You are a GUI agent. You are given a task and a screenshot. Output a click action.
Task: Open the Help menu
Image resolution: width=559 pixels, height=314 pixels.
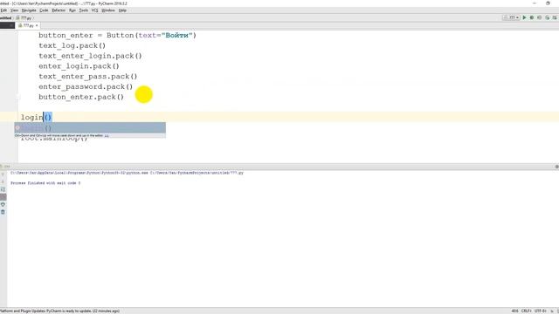pyautogui.click(x=122, y=10)
